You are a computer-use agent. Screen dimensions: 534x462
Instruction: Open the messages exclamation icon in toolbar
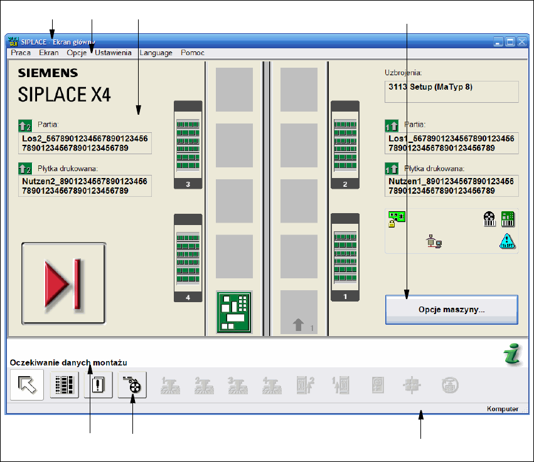[98, 385]
